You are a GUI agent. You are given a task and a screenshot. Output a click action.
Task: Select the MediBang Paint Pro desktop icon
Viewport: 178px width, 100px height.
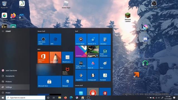coord(4,17)
